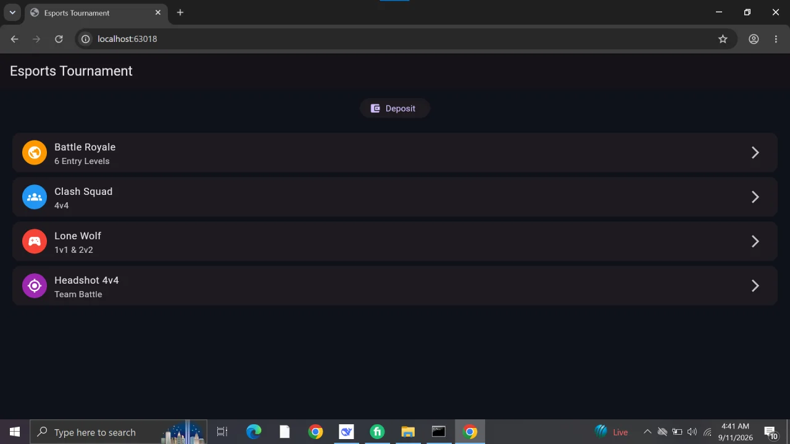Open the taskbar clock showing 4:41 AM
790x444 pixels.
point(735,432)
